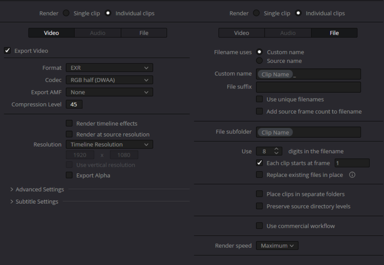The width and height of the screenshot is (384, 265).
Task: Switch to the Video tab in right panel
Action: pyautogui.click(x=241, y=33)
